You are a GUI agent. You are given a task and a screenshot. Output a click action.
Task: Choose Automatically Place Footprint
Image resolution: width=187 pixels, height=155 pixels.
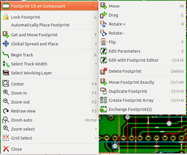pyautogui.click(x=40, y=25)
